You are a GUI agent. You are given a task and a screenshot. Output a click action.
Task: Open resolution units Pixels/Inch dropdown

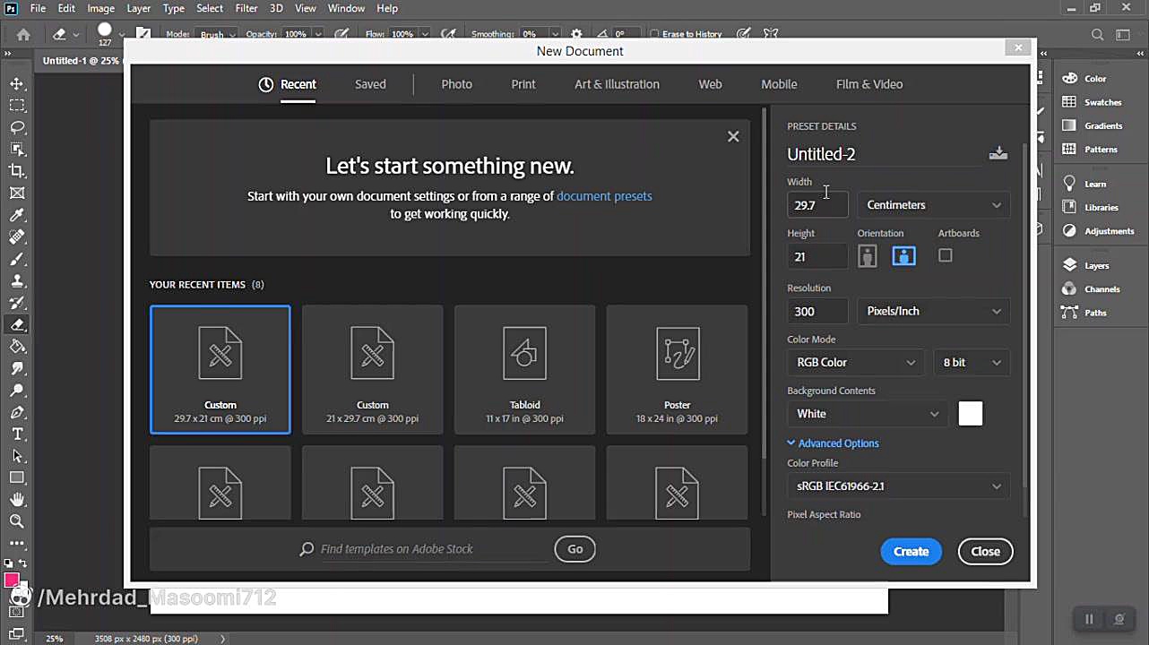coord(934,311)
